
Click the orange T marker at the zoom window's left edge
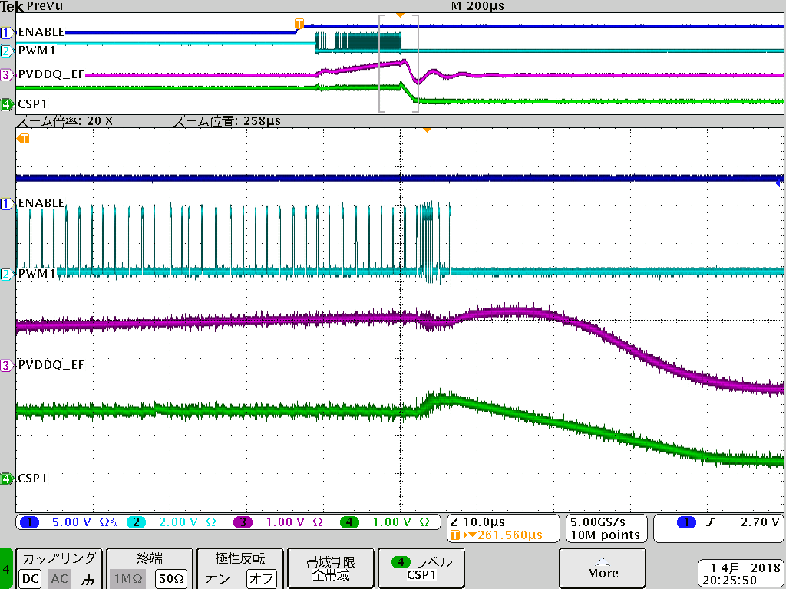click(23, 138)
